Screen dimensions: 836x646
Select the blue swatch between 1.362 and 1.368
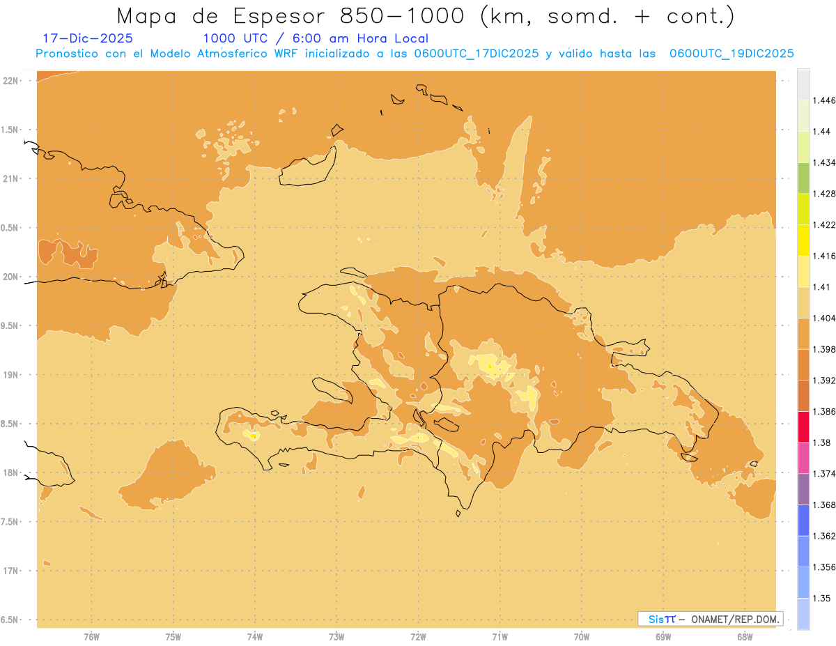[803, 520]
